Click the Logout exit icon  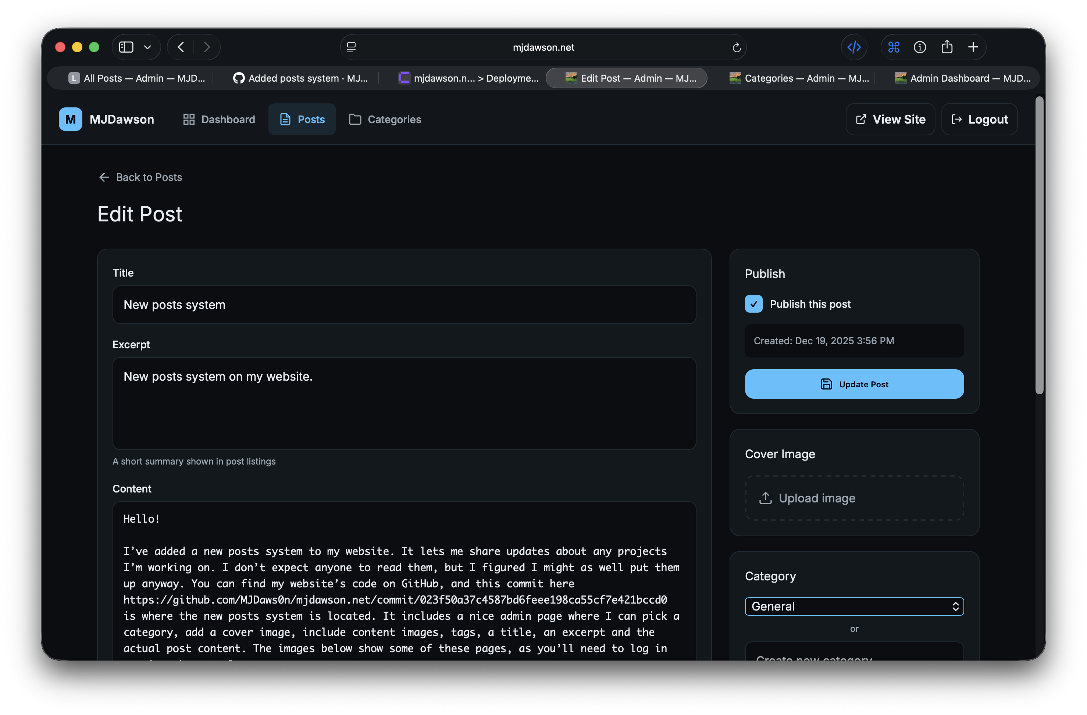pos(957,119)
